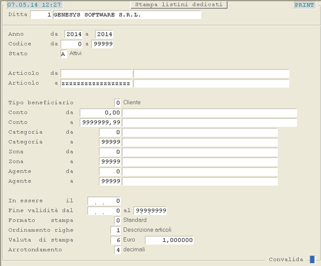The width and height of the screenshot is (321, 266).
Task: Click the Ordinamento righe field with 1
Action: [116, 230]
